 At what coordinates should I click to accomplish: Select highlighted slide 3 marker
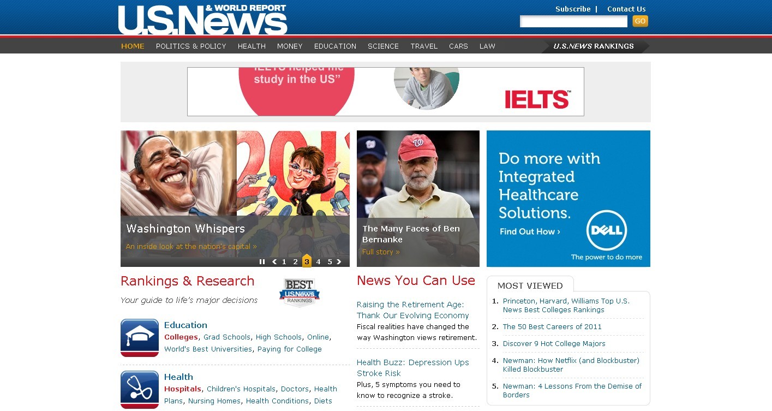[x=307, y=261]
